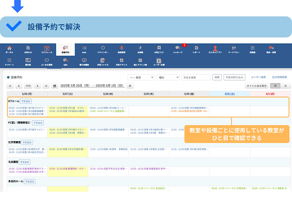
Task: Select the 設備予約 tab
Action: [x=66, y=49]
